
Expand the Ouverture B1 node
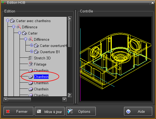click(31, 52)
